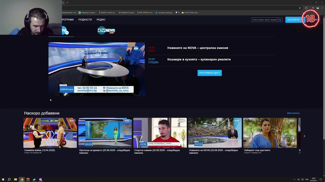Click the Семейни войни (10.04.2025) title text
The width and height of the screenshot is (325, 182).
click(x=40, y=150)
